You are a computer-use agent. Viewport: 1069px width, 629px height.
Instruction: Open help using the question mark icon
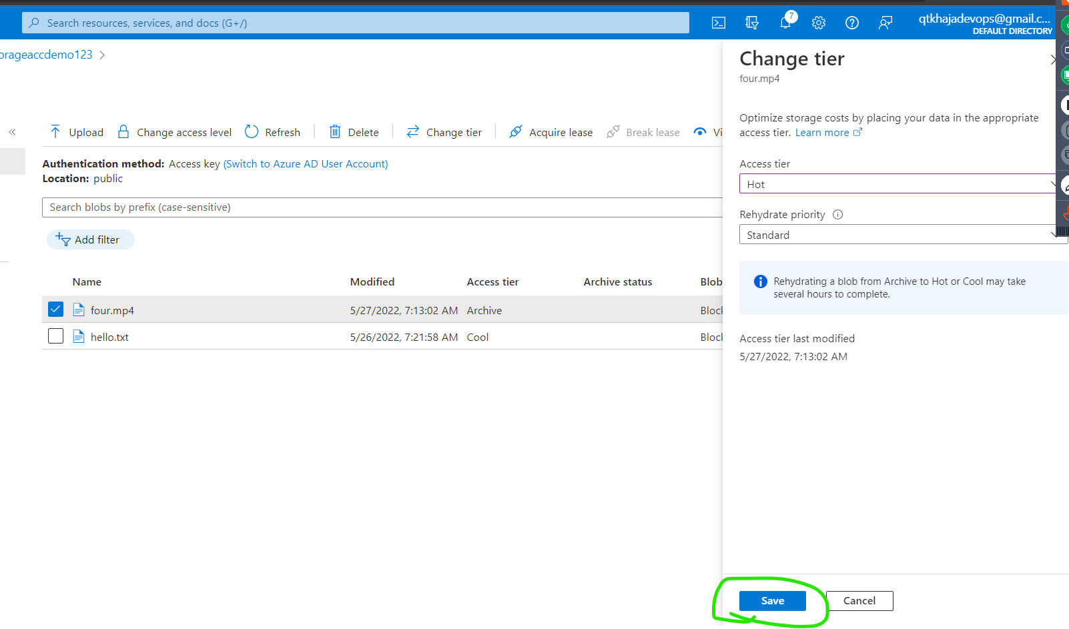(852, 22)
